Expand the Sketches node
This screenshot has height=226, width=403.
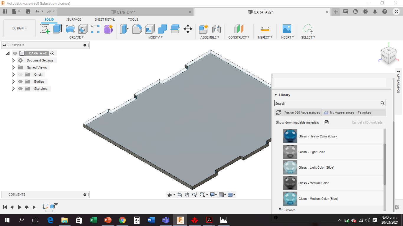13,89
